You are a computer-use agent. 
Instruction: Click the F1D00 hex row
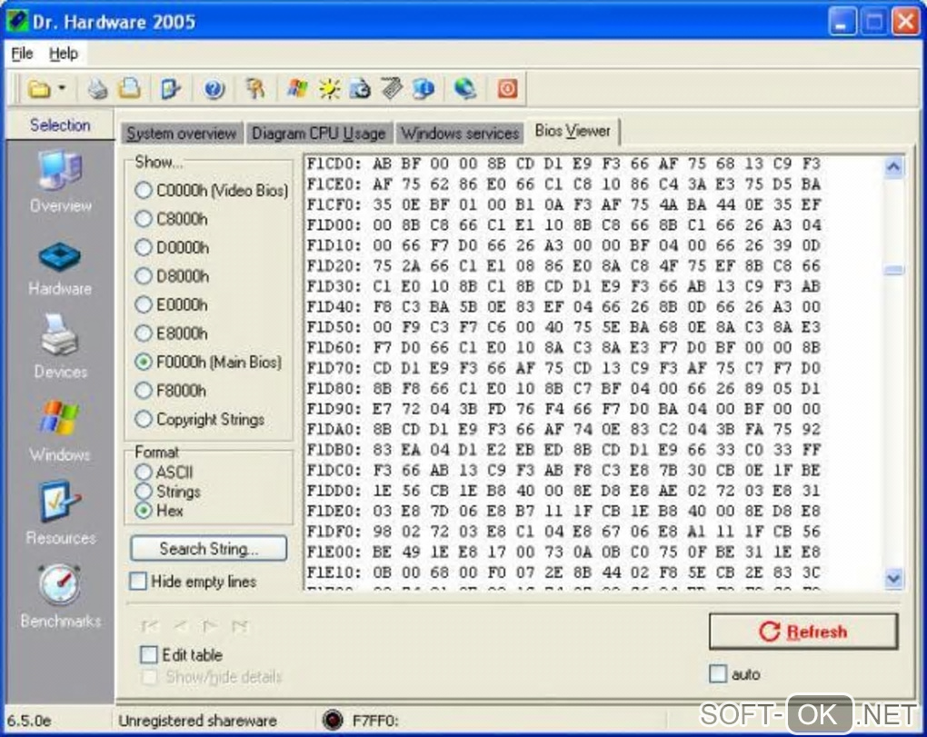point(564,225)
